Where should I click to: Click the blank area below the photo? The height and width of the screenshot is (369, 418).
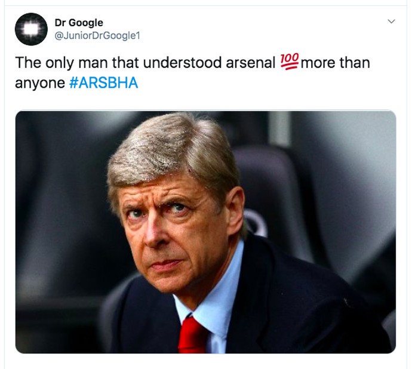coord(205,361)
